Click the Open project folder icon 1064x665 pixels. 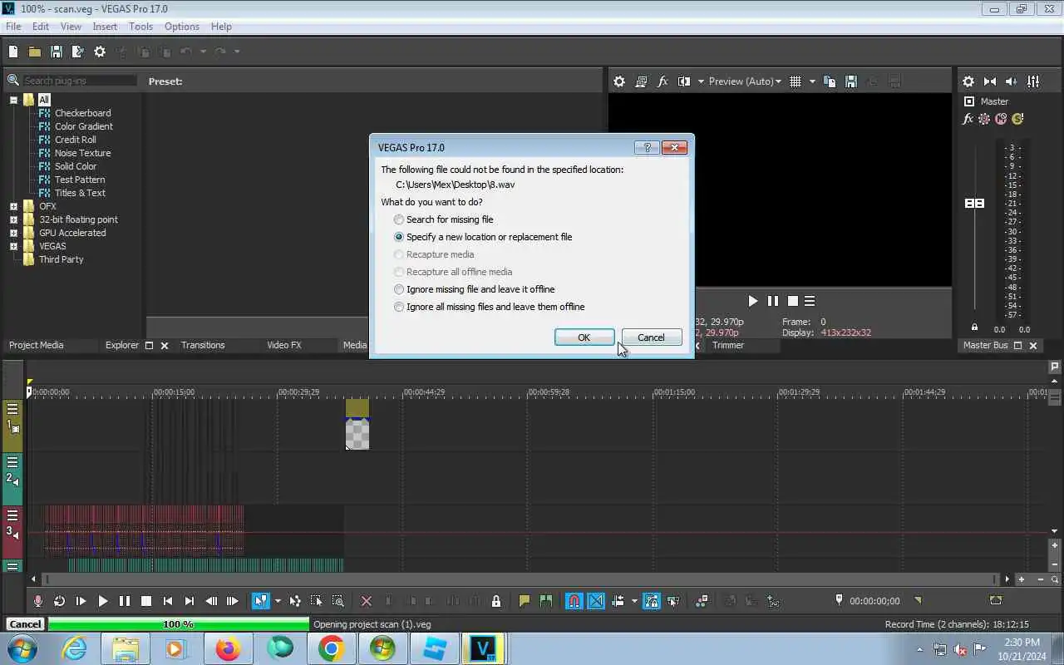pyautogui.click(x=35, y=52)
